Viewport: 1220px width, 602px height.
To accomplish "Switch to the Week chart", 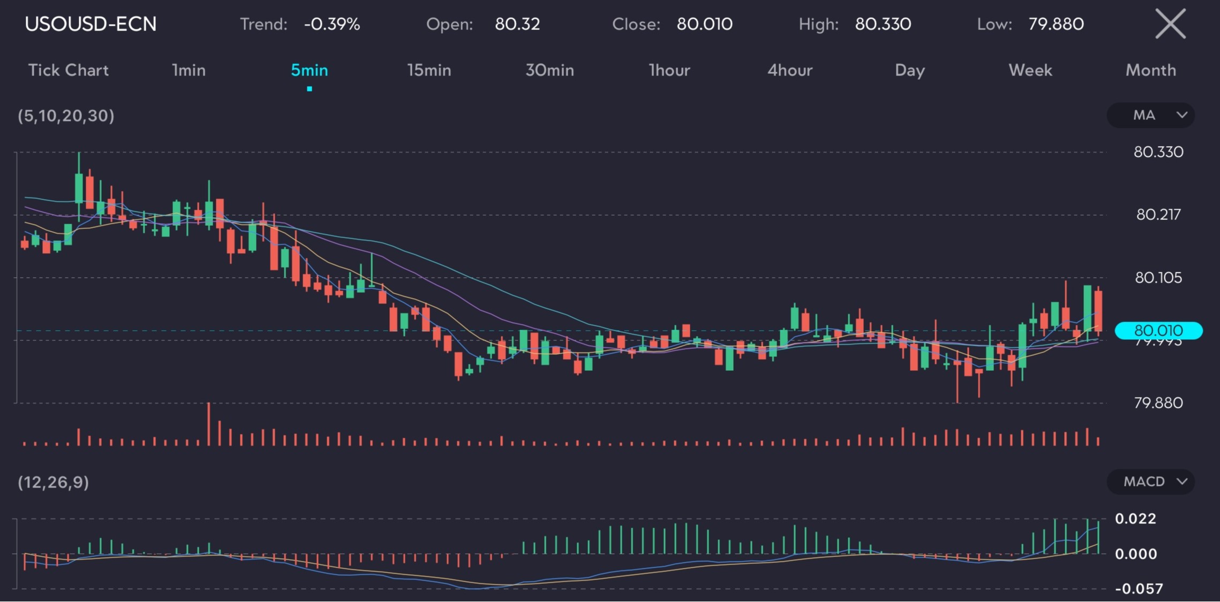I will coord(1030,70).
